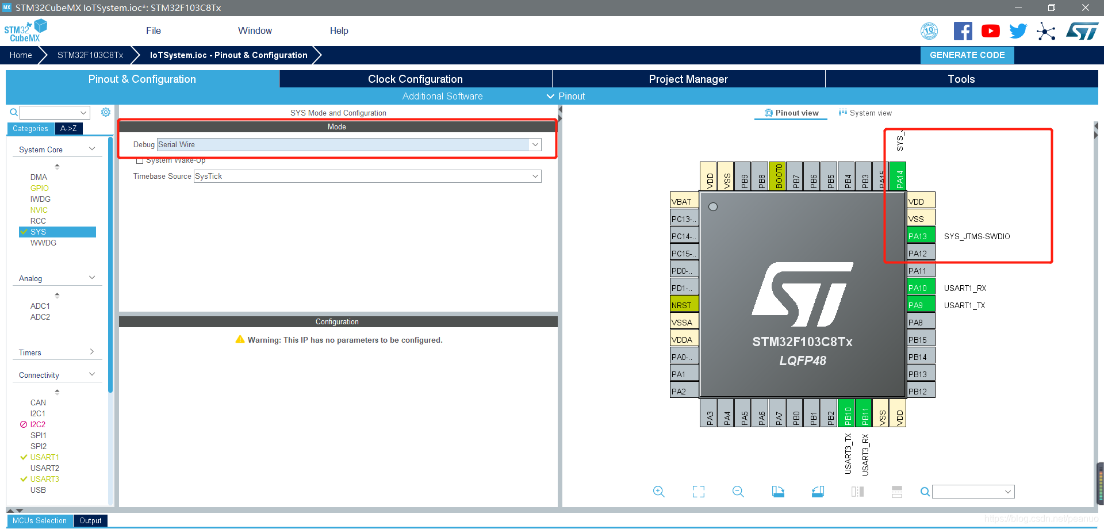Viewport: 1104px width, 529px height.
Task: Fit the chip view to the window
Action: click(699, 492)
